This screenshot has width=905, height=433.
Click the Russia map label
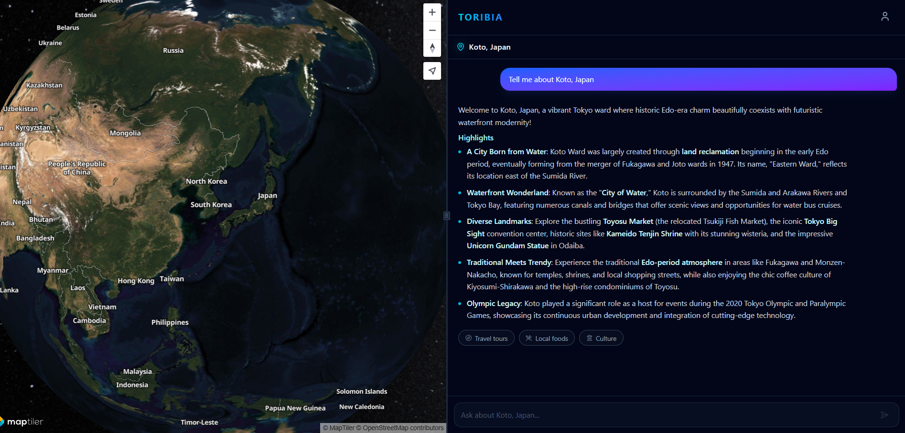173,50
